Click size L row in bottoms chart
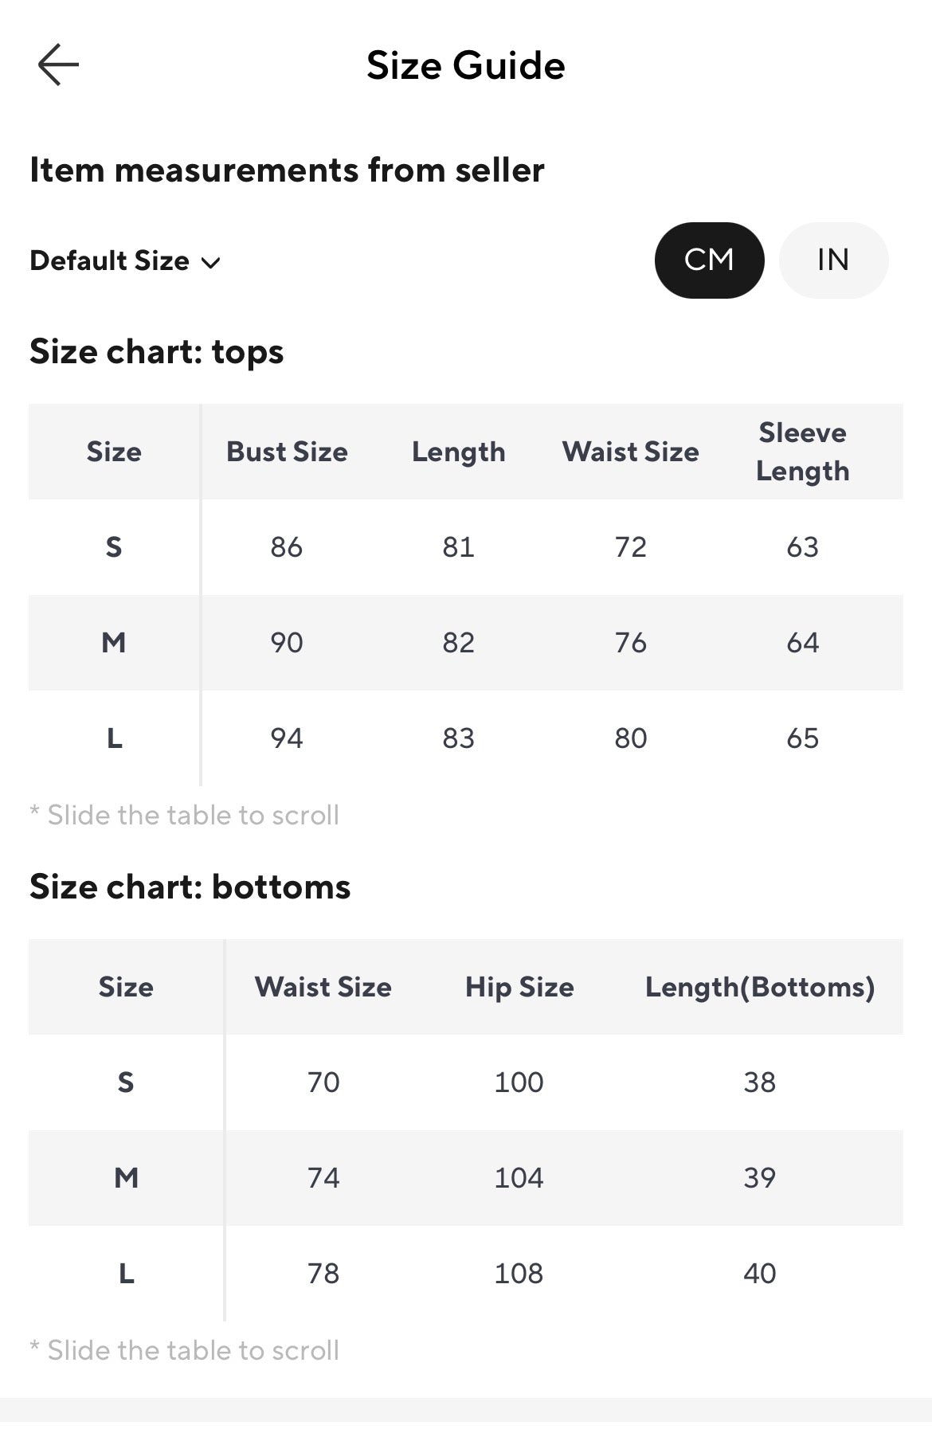This screenshot has height=1429, width=932. [466, 1274]
